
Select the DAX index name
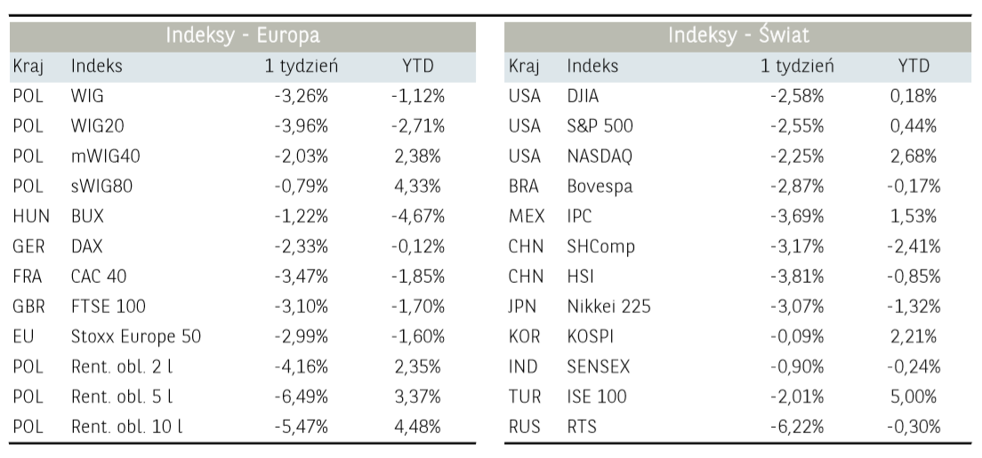[x=87, y=246]
